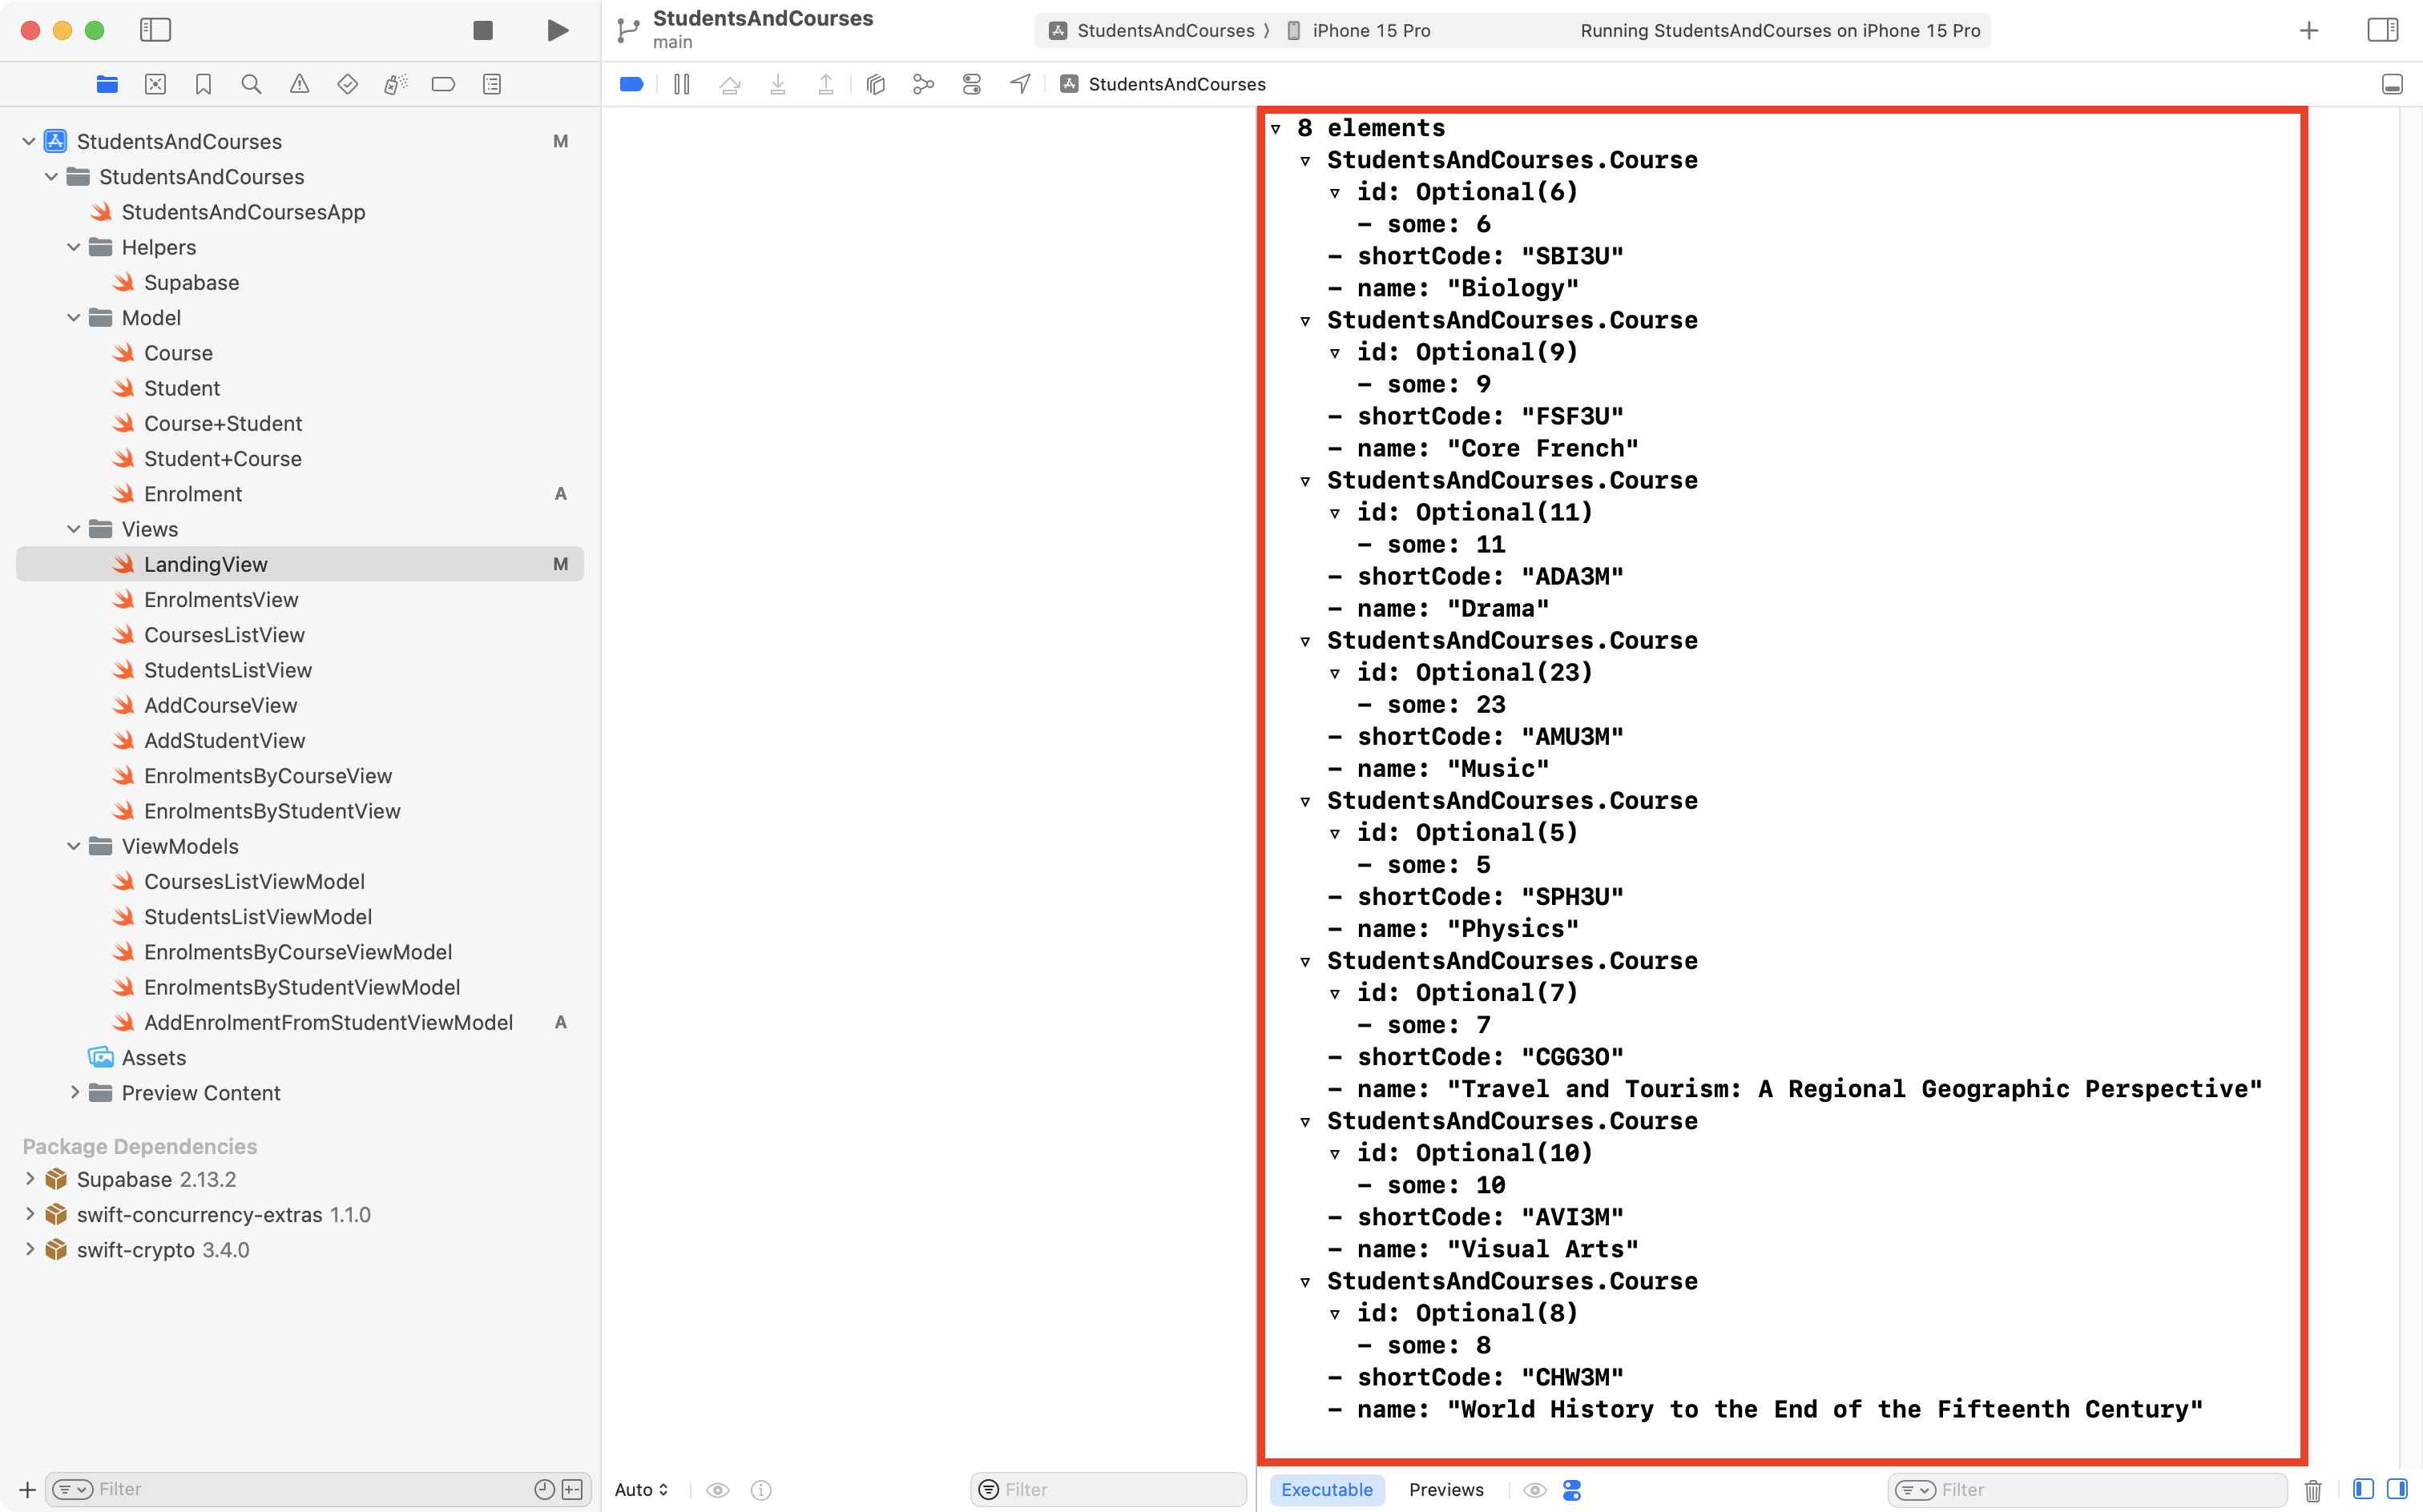Viewport: 2423px width, 1512px height.
Task: Select the Executable console tab
Action: coord(1327,1489)
